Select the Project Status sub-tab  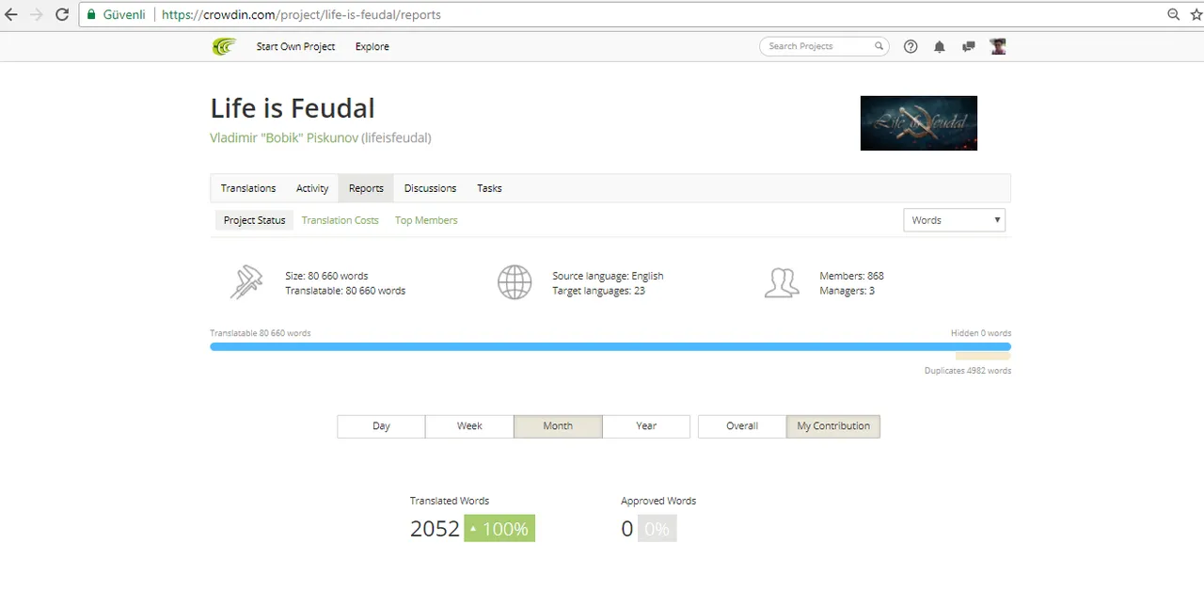pos(254,220)
